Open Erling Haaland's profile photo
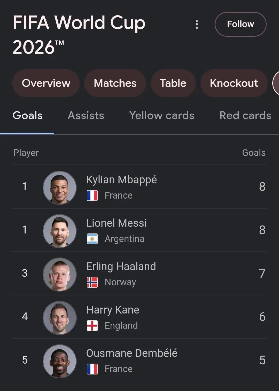 (60, 275)
